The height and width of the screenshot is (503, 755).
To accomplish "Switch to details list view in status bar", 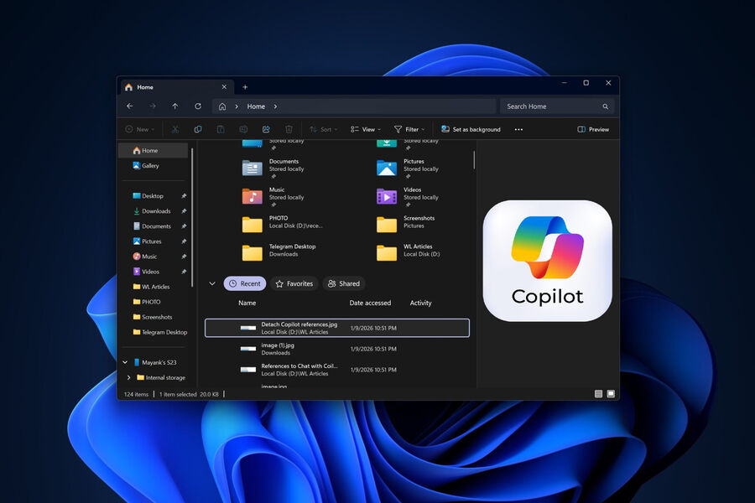I will point(598,393).
